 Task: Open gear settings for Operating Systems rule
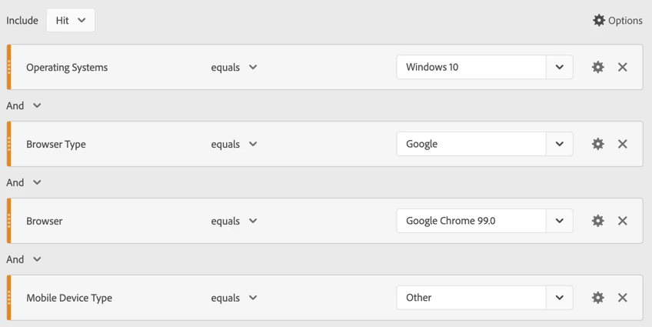point(598,67)
